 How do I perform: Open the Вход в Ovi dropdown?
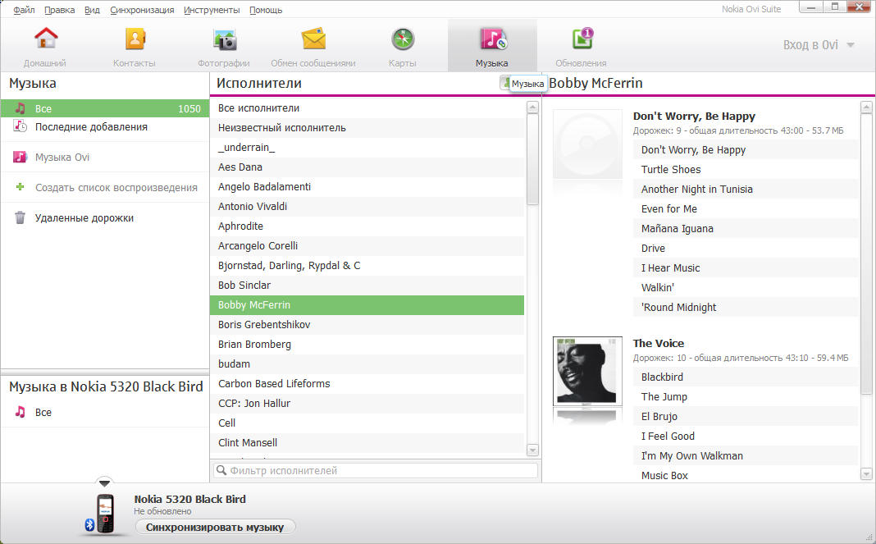[x=819, y=45]
